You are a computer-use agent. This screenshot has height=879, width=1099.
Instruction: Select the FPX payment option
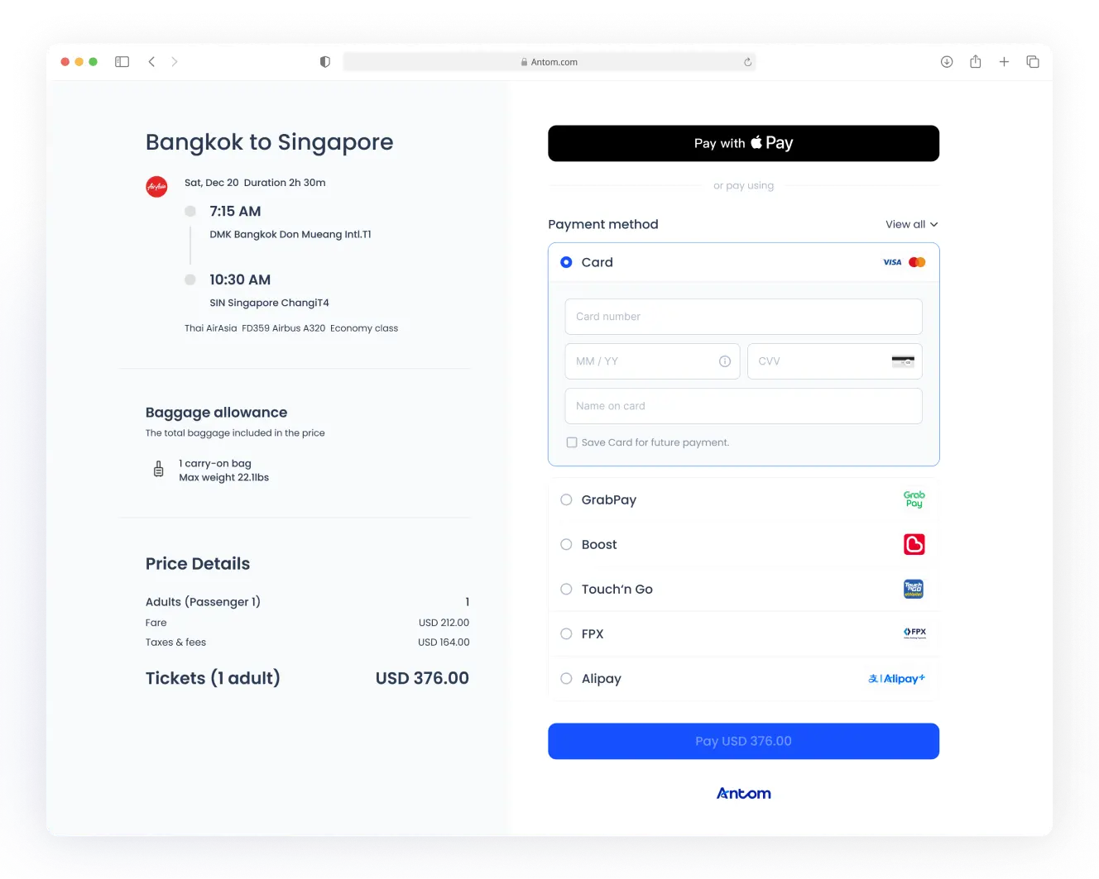(566, 633)
